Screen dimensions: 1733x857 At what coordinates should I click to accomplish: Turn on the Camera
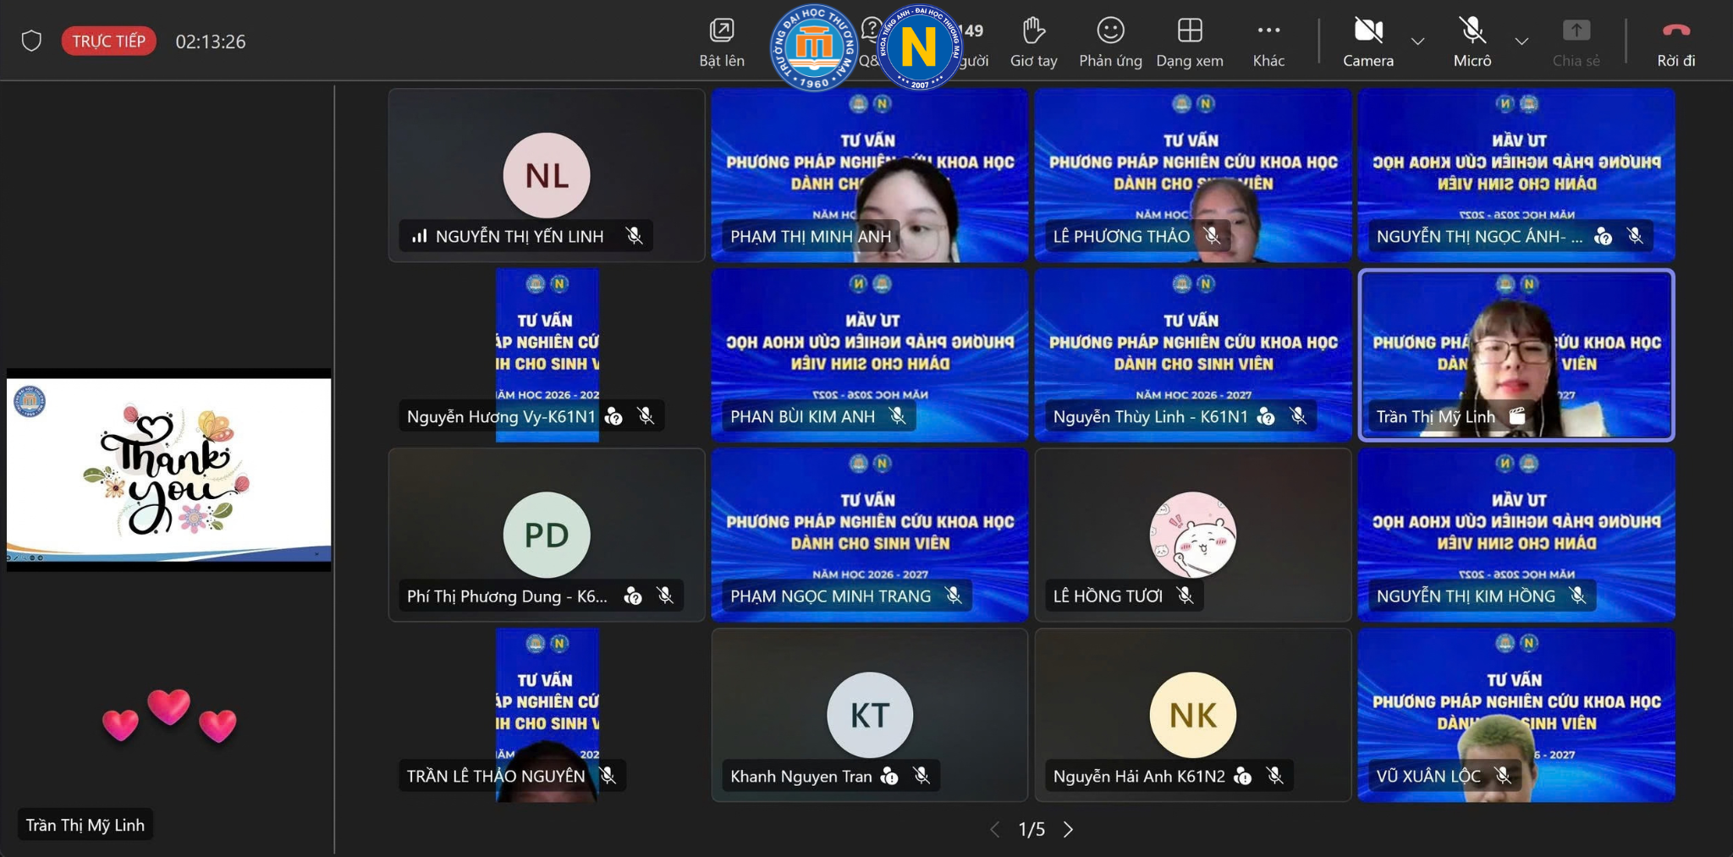click(x=1368, y=42)
